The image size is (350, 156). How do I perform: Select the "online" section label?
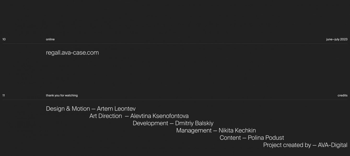pyautogui.click(x=50, y=40)
